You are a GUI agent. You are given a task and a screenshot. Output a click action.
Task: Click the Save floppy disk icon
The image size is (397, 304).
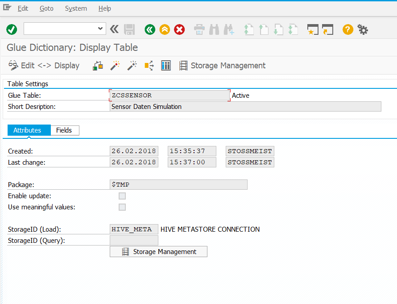click(129, 29)
